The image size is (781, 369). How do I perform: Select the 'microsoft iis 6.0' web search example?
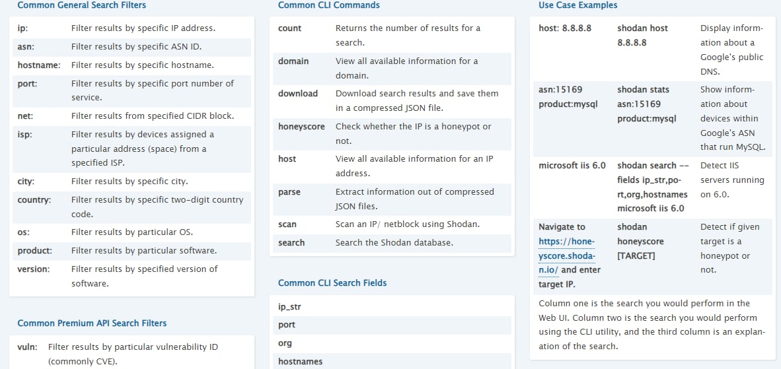coord(572,166)
